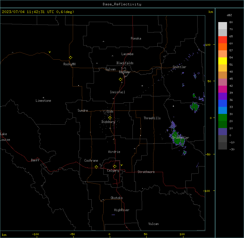Pick the light blue 33 dBZ swatch

point(222,110)
